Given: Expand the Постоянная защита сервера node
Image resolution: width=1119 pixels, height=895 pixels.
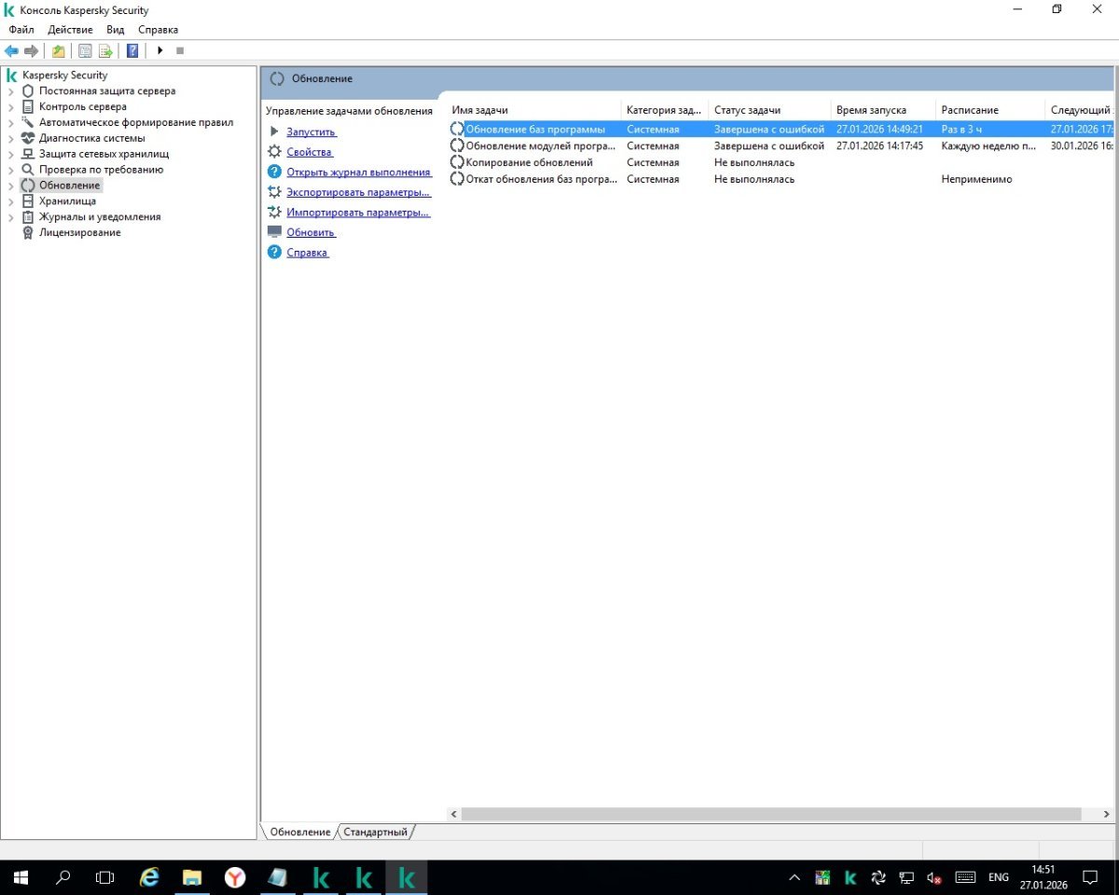Looking at the screenshot, I should click(x=11, y=91).
